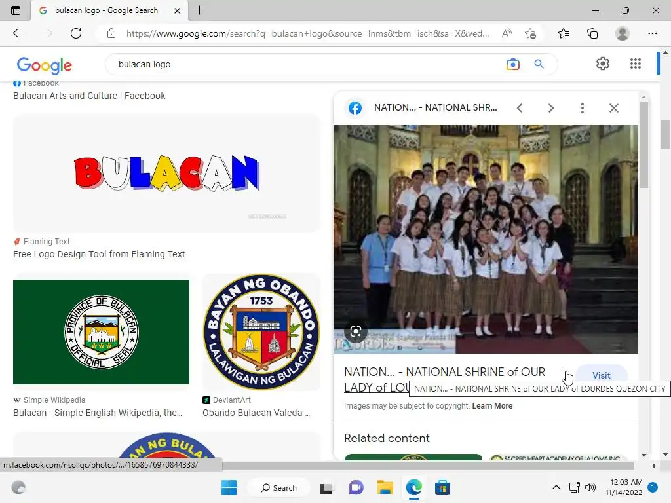Close the bulacan logo browser tab
This screenshot has height=503, width=671.
[x=177, y=10]
